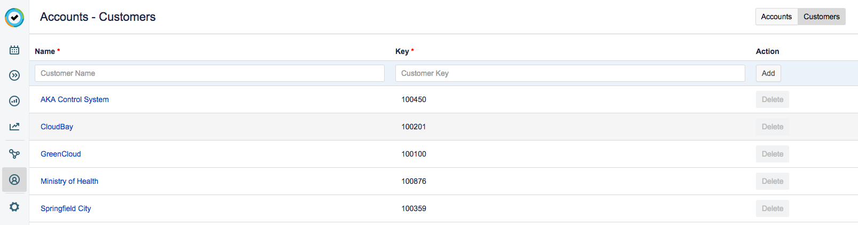Open the trend line chart icon
The height and width of the screenshot is (225, 858).
pyautogui.click(x=14, y=127)
